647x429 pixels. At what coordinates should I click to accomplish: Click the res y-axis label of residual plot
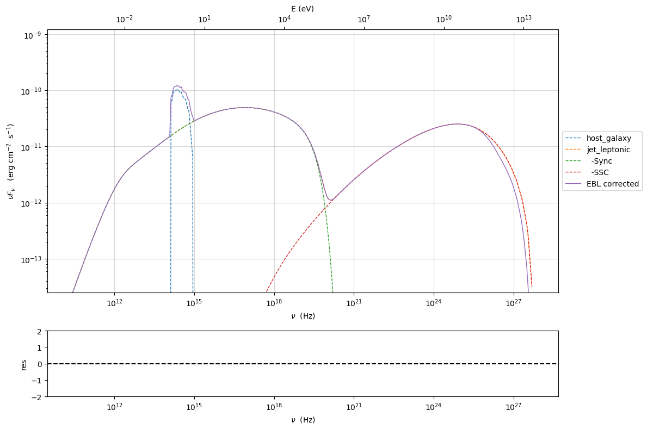(23, 364)
